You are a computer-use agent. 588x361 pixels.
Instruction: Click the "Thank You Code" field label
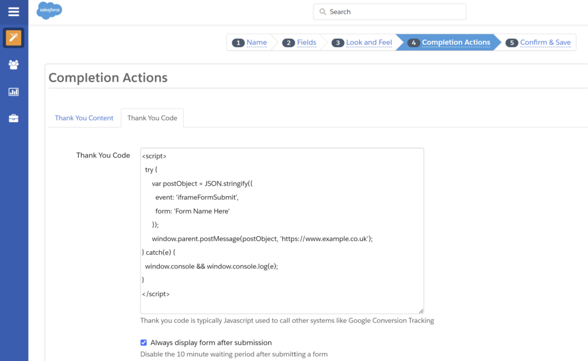tap(103, 155)
